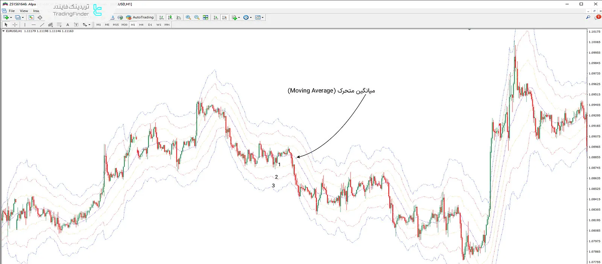Zoom in on the chart

coord(188,17)
